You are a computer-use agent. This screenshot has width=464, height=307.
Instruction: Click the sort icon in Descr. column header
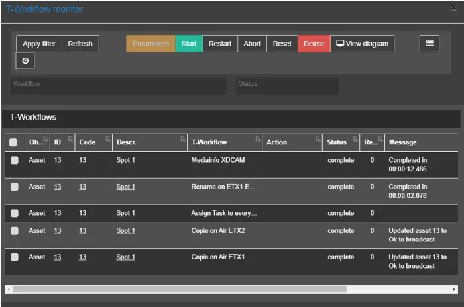point(182,139)
